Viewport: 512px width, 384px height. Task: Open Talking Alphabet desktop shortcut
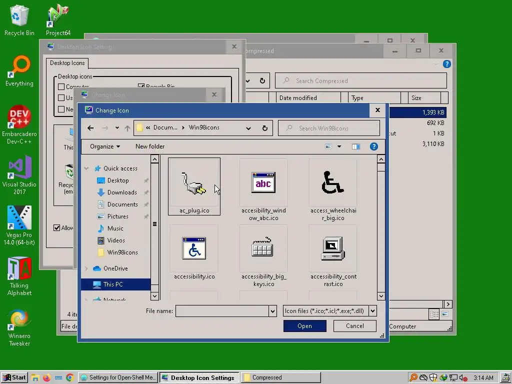(19, 276)
